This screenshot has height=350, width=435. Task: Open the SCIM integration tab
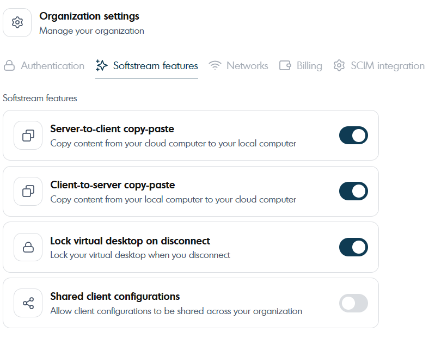(x=379, y=66)
